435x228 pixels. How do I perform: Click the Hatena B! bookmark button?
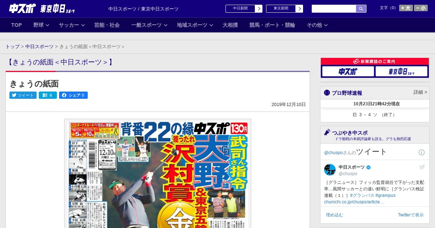coord(48,95)
